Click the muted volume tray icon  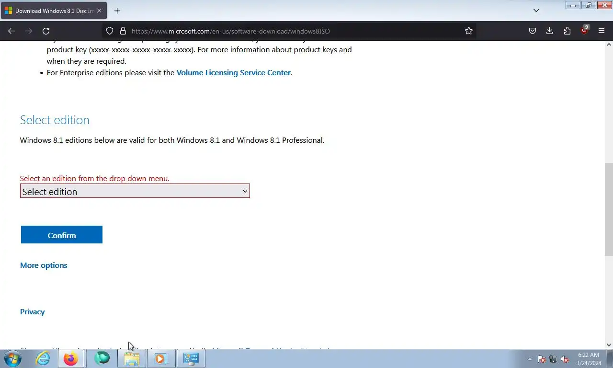point(565,359)
